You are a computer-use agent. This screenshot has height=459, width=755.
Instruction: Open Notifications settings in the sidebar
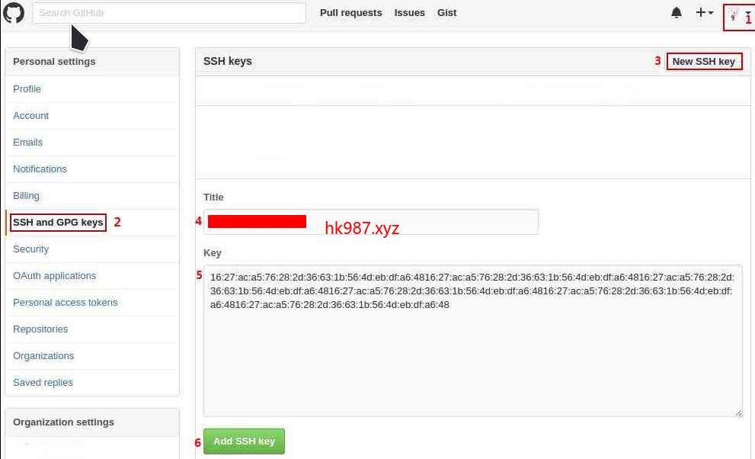click(40, 169)
